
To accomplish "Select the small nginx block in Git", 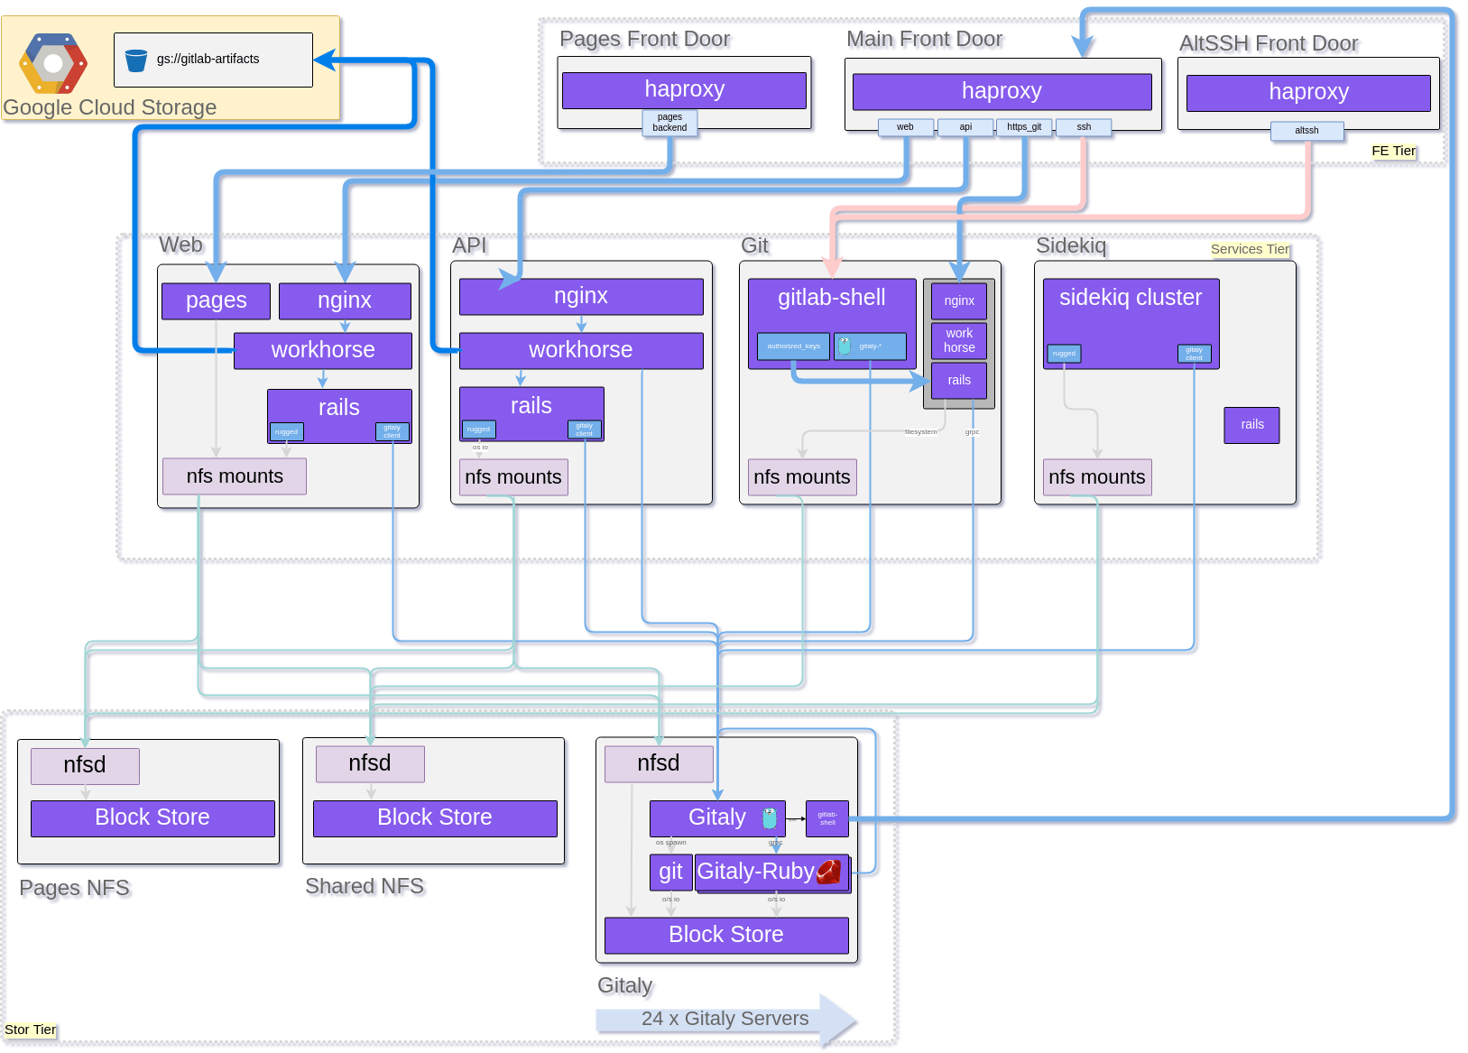I will [959, 301].
